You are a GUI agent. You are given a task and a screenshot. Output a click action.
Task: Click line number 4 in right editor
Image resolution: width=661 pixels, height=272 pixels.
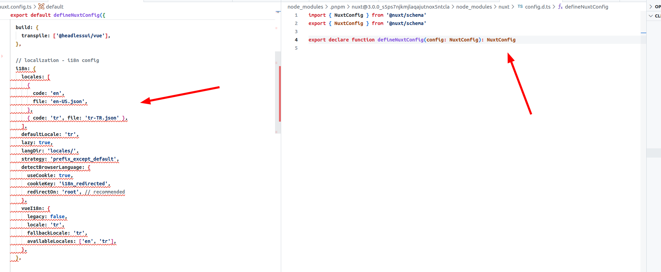(x=296, y=40)
